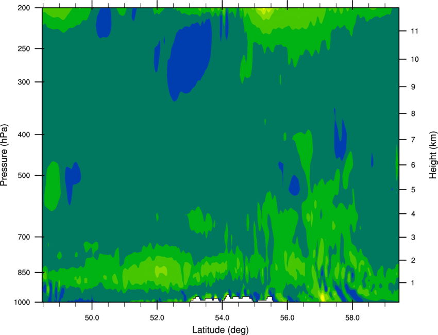Click the 'Pressure (hPa)' axis title
Viewport: 438px width, 335px height.
click(4, 155)
